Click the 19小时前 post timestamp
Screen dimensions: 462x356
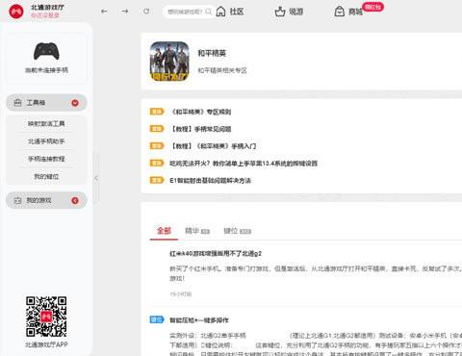point(181,294)
